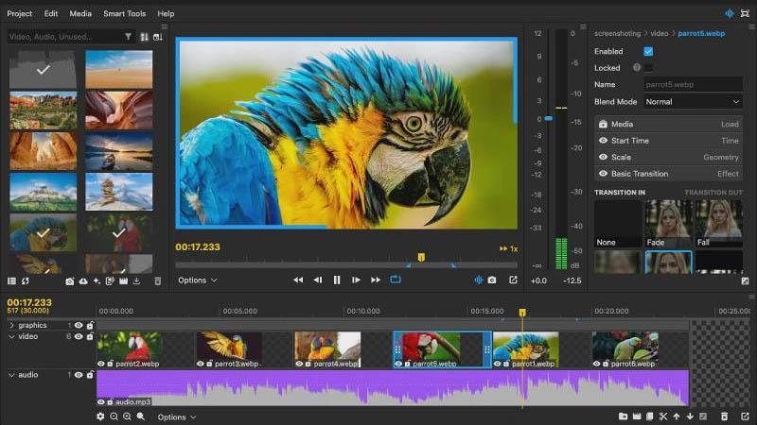757x425 pixels.
Task: Move selected clip down a track
Action: 690,416
